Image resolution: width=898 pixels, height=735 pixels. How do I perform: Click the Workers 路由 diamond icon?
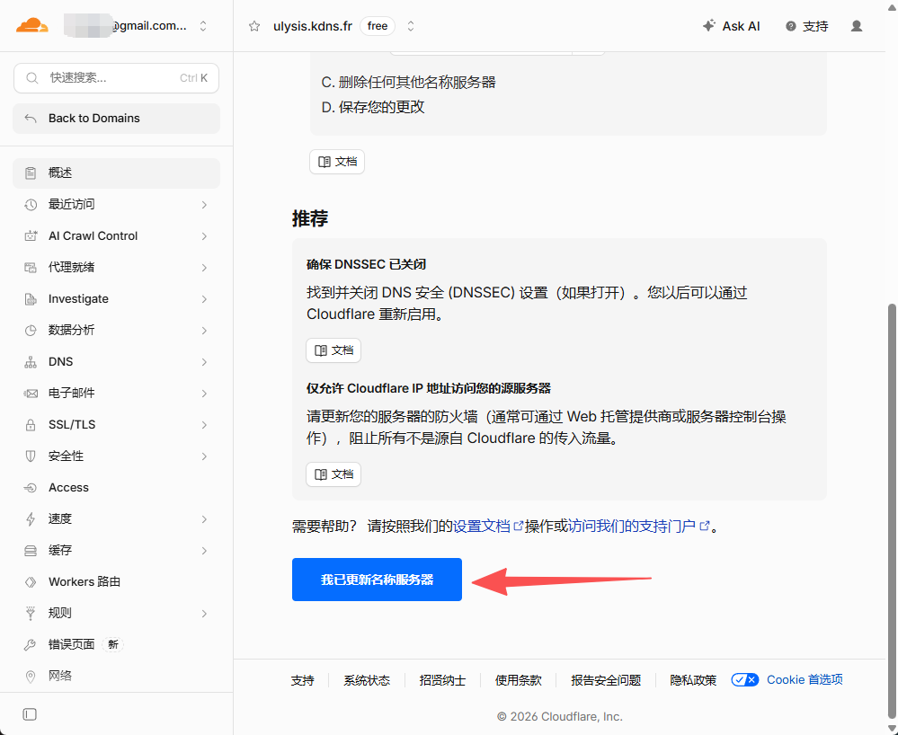coord(31,582)
